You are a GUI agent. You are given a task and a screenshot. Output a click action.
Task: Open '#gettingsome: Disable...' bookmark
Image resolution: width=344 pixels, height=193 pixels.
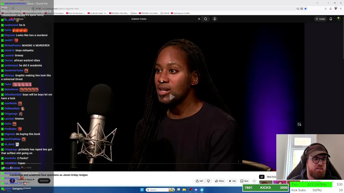point(181,13)
